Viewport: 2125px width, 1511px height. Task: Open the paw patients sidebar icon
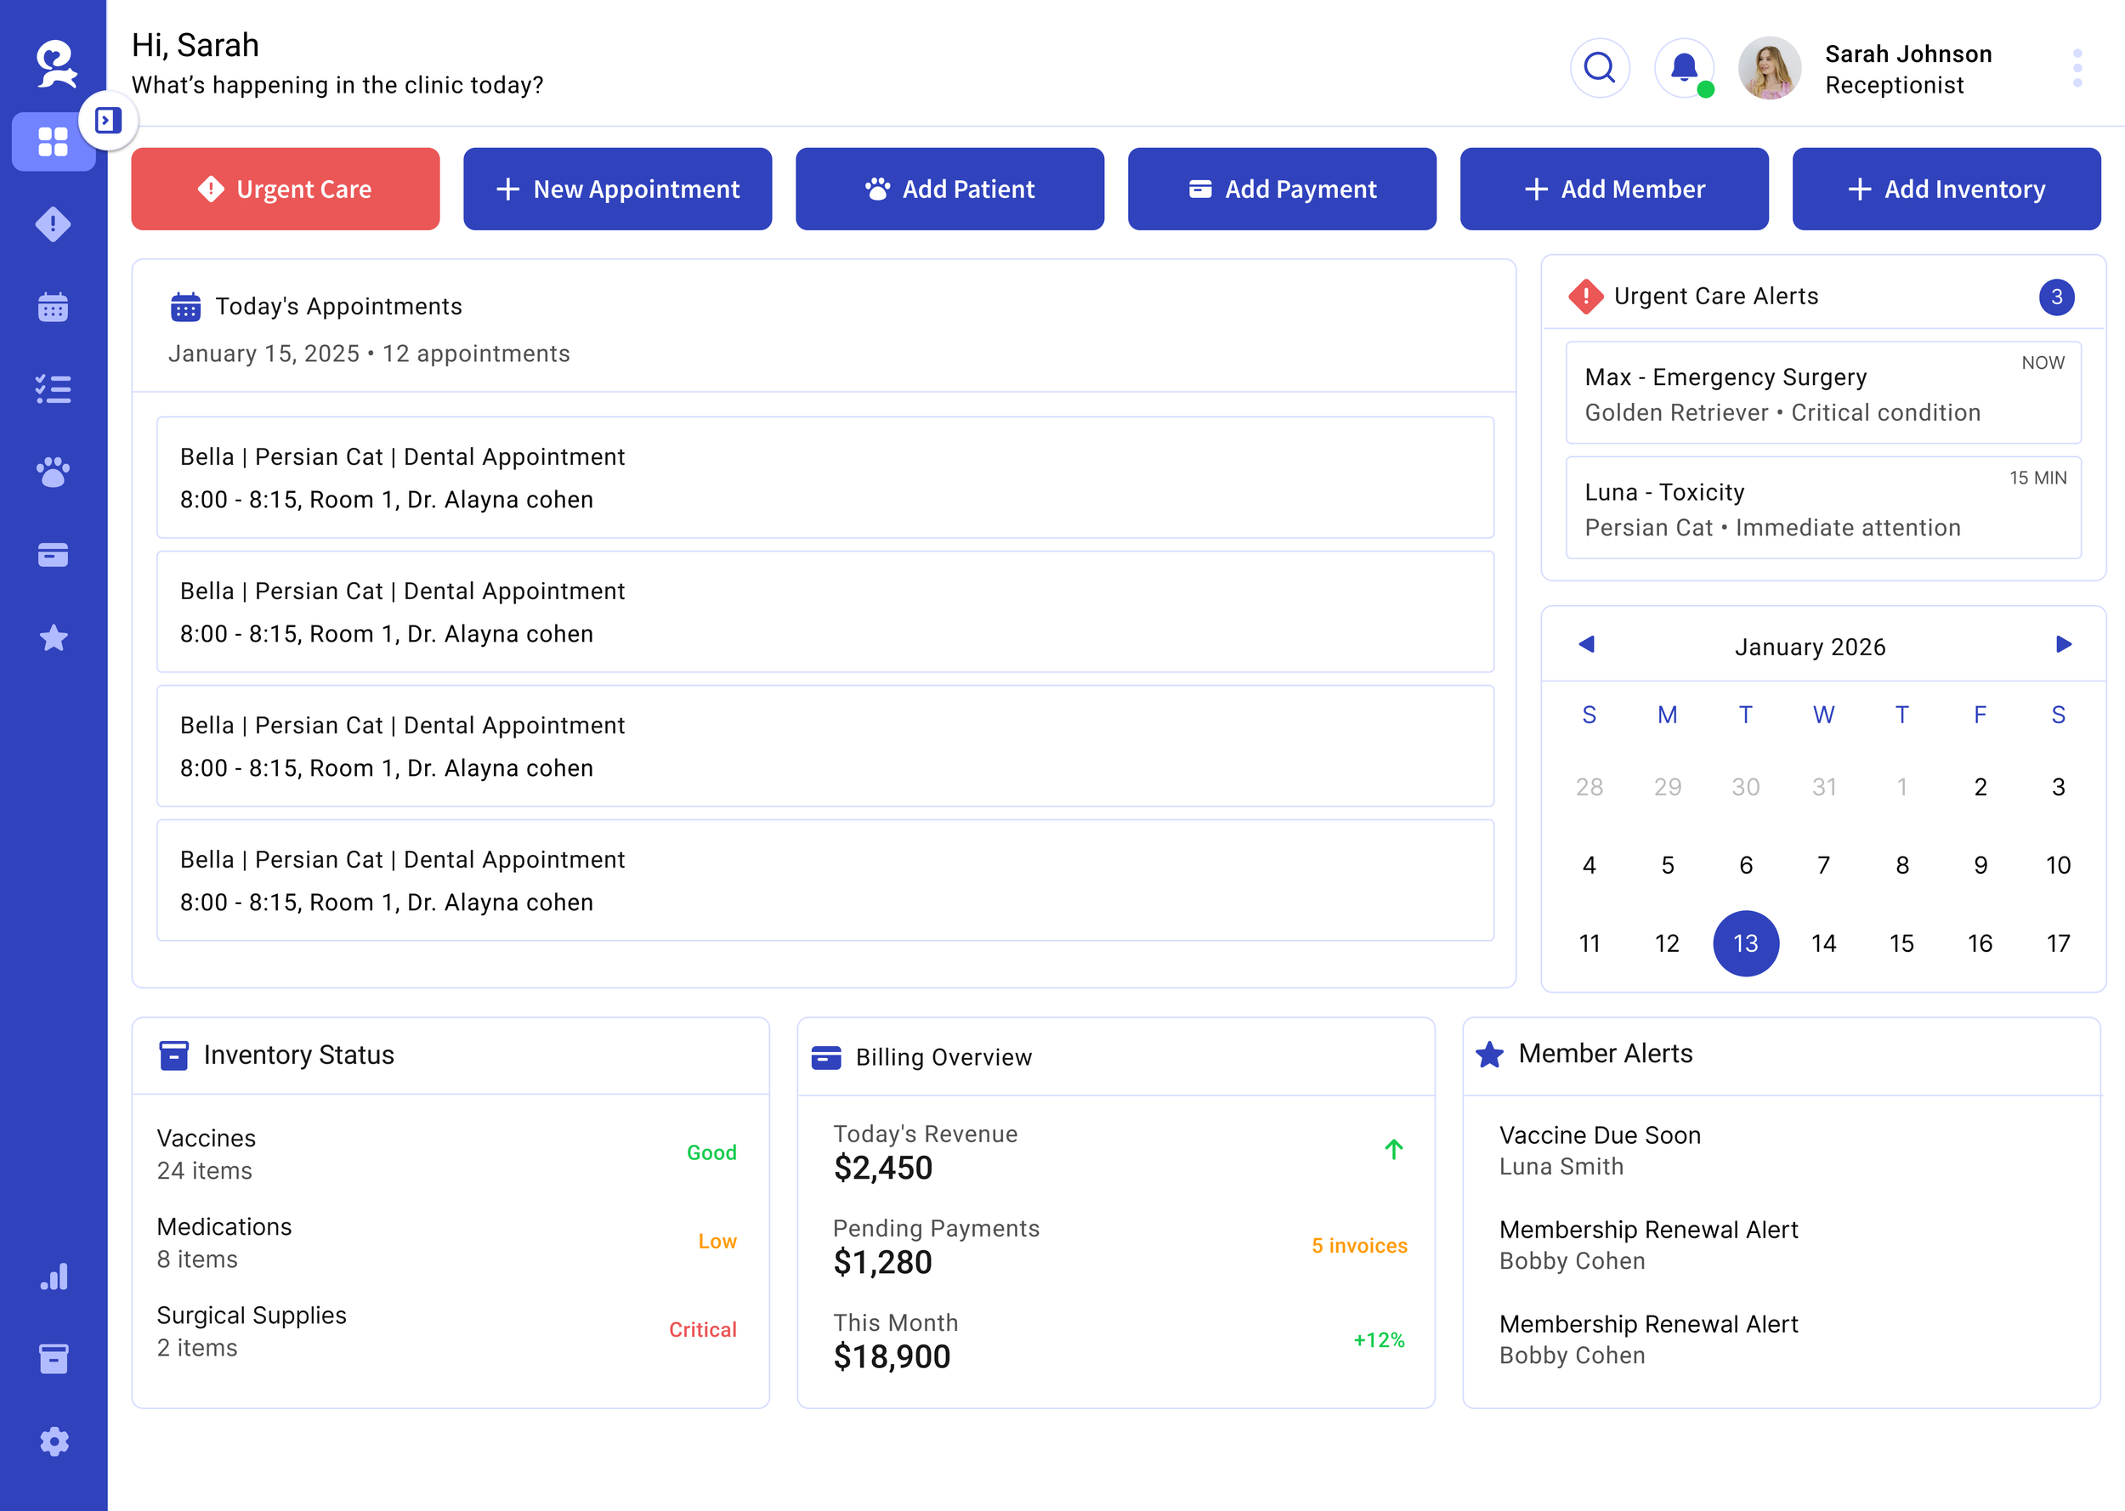[x=53, y=472]
